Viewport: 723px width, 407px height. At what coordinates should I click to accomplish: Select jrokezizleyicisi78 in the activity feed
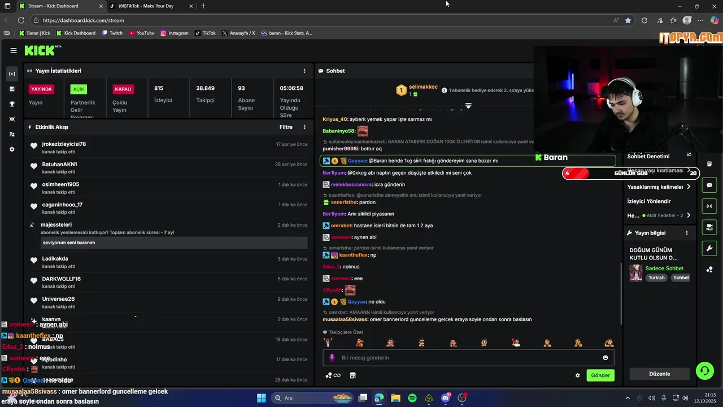pyautogui.click(x=64, y=144)
